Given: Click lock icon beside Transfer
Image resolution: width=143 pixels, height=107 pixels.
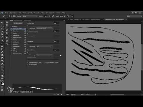Looking at the screenshot, I should click(x=25, y=40).
